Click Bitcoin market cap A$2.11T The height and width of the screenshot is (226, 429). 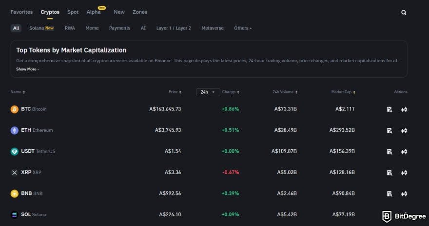(345, 109)
